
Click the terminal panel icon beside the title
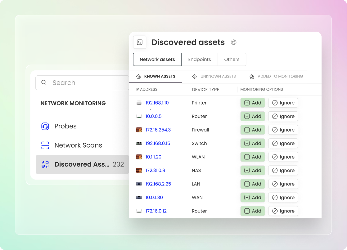coord(140,42)
